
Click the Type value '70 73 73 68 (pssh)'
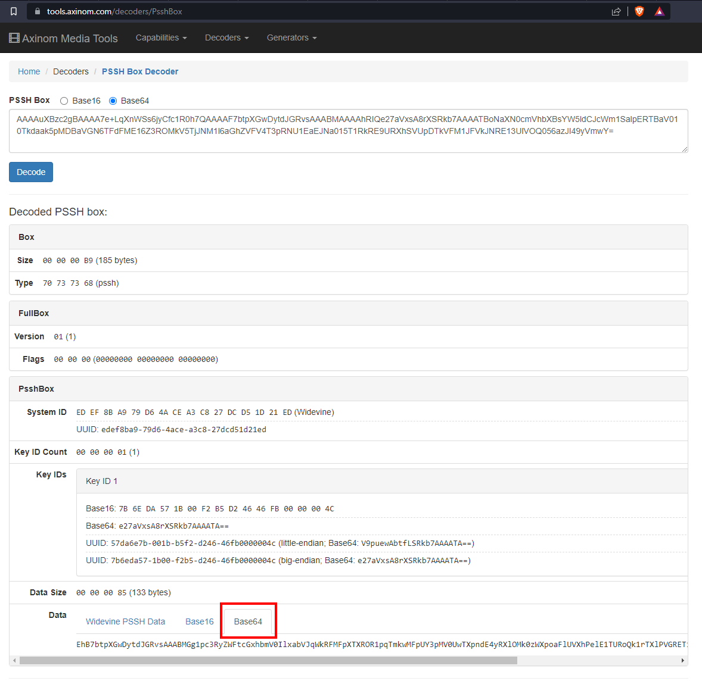point(80,283)
